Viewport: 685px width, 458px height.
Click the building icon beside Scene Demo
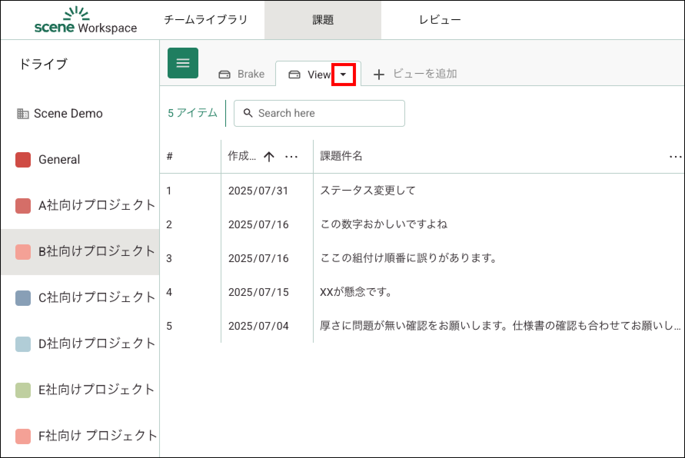pyautogui.click(x=23, y=114)
